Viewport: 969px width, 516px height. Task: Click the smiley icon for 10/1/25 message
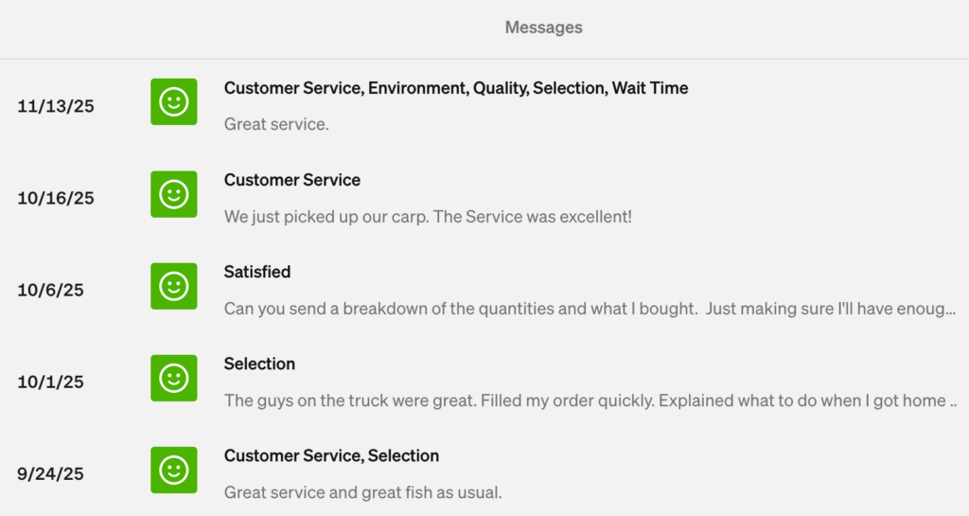174,378
